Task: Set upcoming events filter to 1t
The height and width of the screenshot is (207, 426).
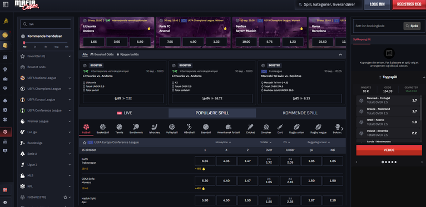Action: (35, 47)
